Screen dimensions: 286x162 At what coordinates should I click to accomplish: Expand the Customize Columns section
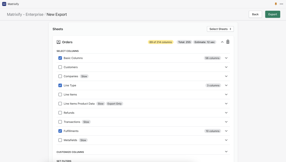226,152
